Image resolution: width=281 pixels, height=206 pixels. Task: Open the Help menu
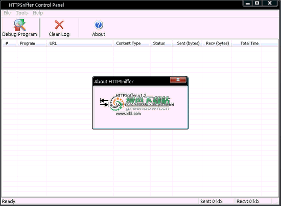[38, 13]
